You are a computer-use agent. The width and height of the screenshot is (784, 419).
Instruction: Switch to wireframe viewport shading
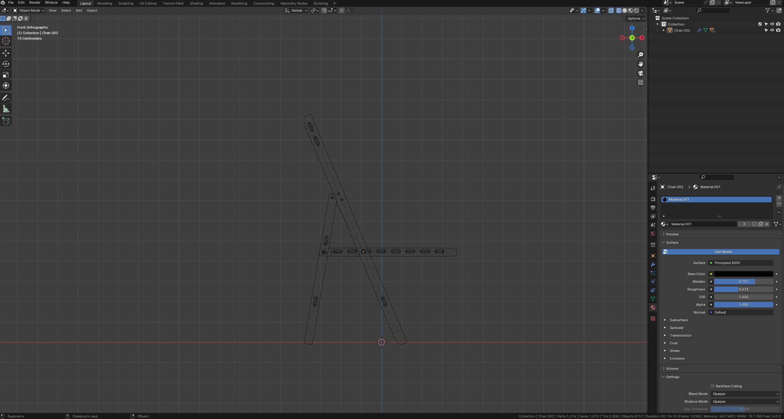point(619,10)
